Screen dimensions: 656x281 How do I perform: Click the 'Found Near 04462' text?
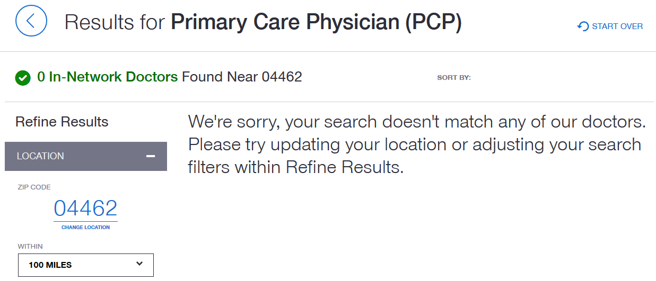(242, 77)
